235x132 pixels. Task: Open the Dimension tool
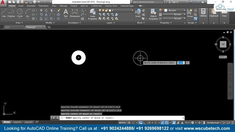click(x=75, y=13)
